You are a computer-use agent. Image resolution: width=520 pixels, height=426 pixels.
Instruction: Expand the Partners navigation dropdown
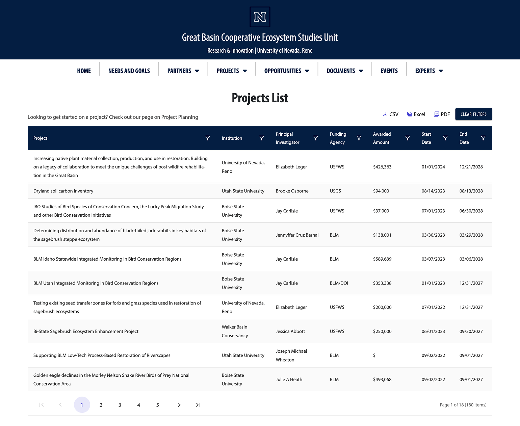[183, 71]
